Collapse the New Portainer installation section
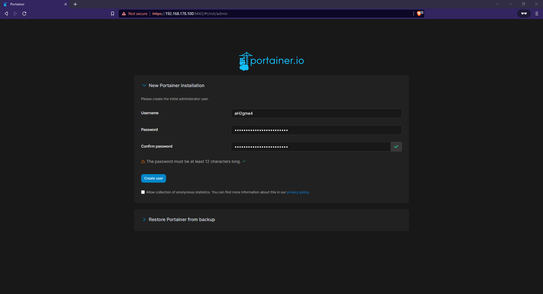 tap(144, 85)
